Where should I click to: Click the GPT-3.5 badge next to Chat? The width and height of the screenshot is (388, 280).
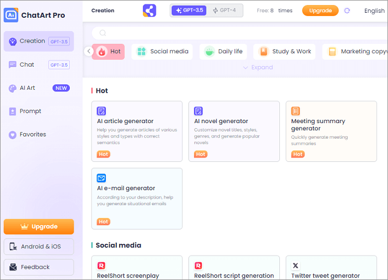(x=59, y=65)
